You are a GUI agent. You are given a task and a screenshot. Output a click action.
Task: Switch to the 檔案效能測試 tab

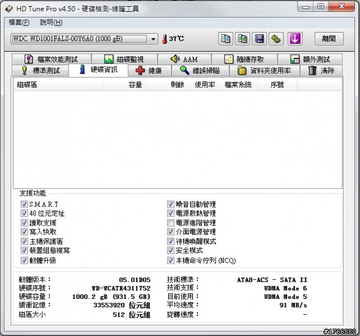52,59
